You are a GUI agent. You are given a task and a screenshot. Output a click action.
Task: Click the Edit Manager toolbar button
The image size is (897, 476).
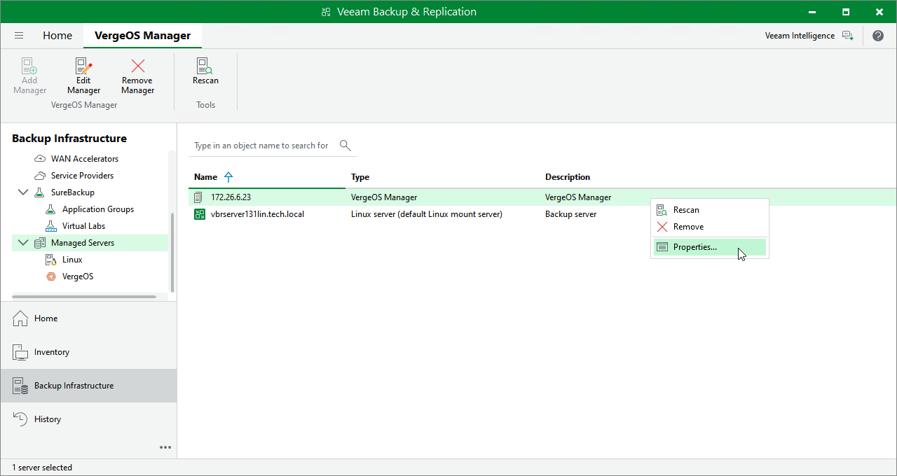pyautogui.click(x=84, y=76)
